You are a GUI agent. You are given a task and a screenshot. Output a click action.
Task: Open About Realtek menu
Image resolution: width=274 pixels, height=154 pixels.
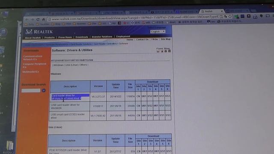click(x=33, y=38)
